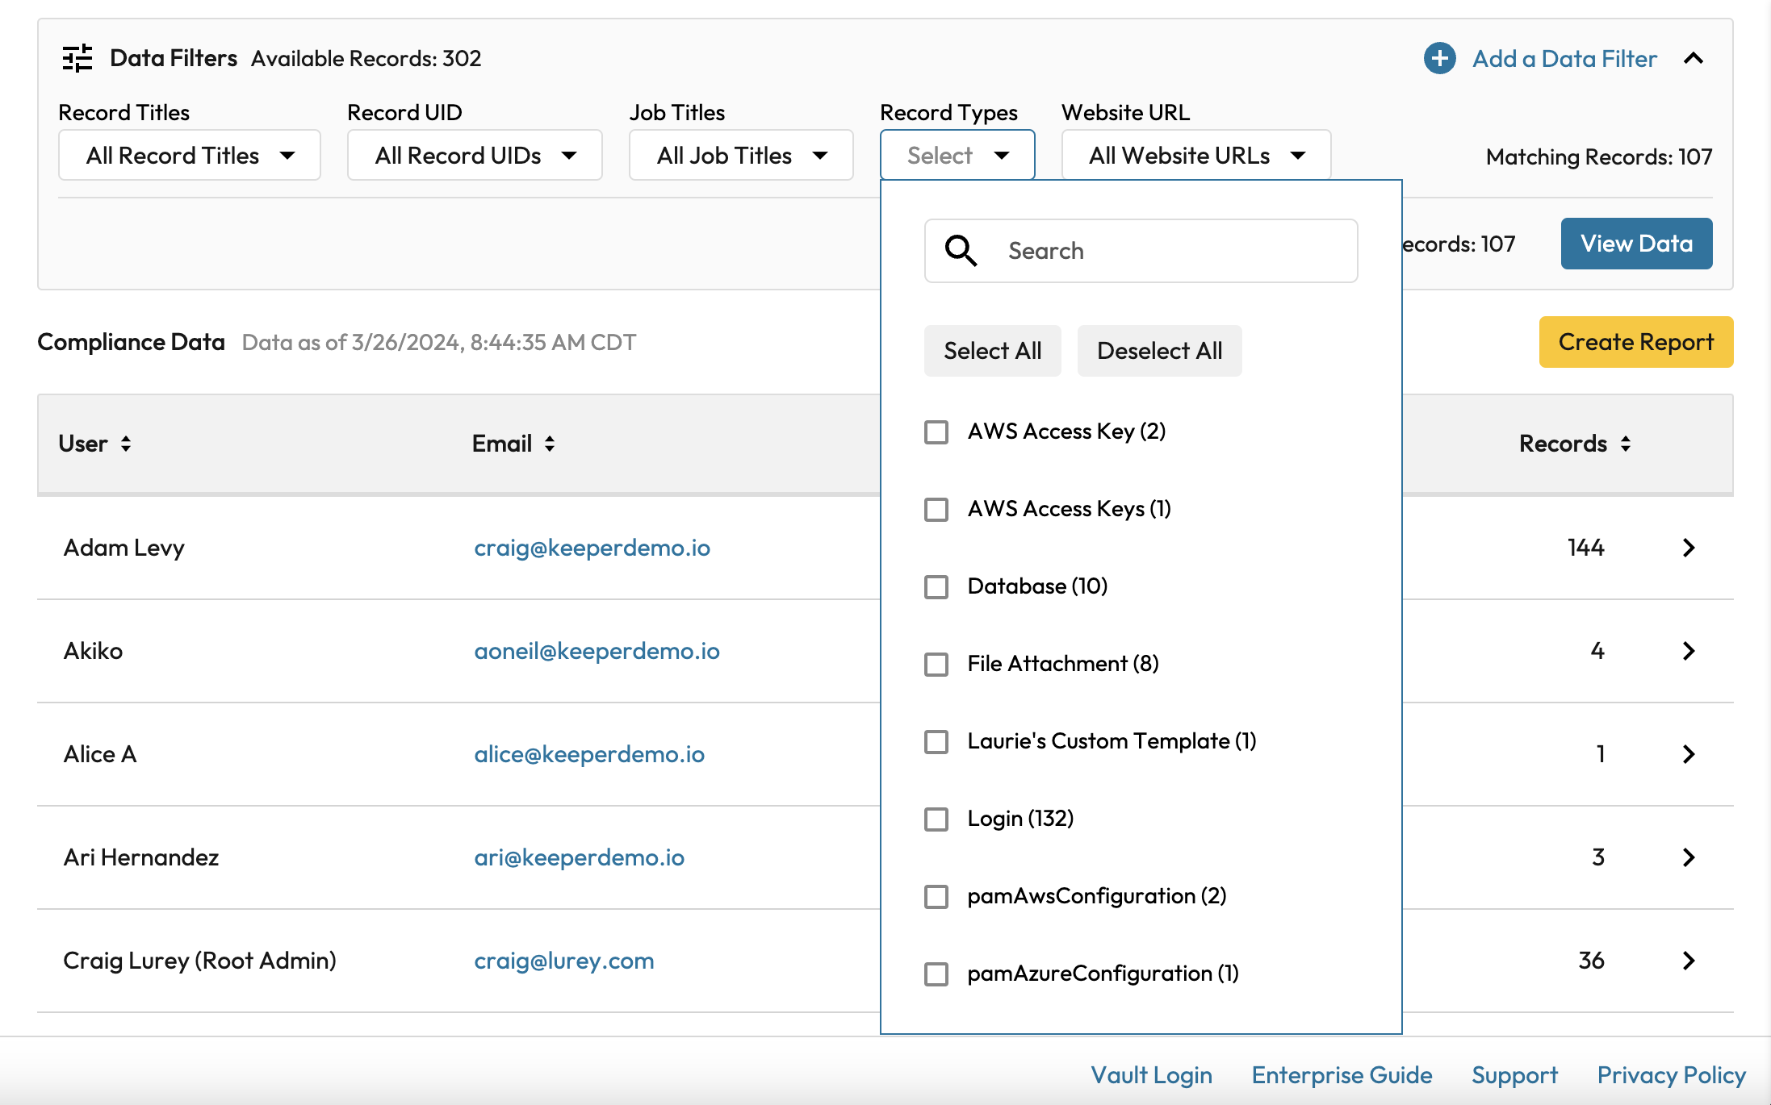
Task: Expand the All Job Titles dropdown
Action: 740,155
